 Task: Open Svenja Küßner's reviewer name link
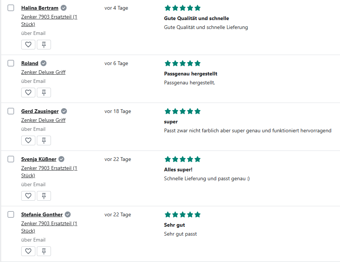[39, 159]
